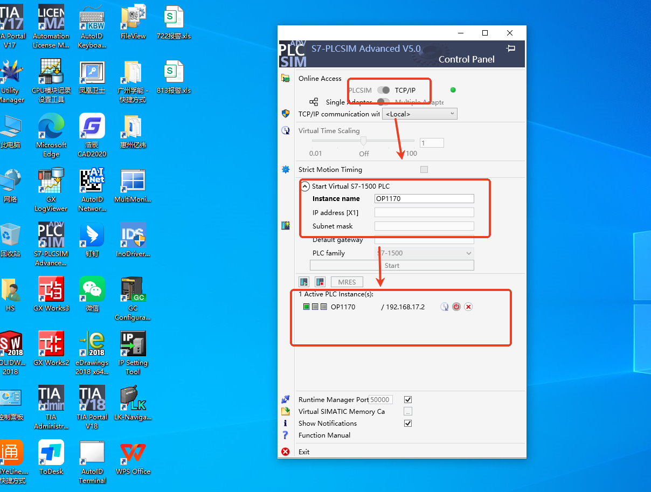Open Microsoft Edge desktop icon
This screenshot has height=492, width=651.
51,135
